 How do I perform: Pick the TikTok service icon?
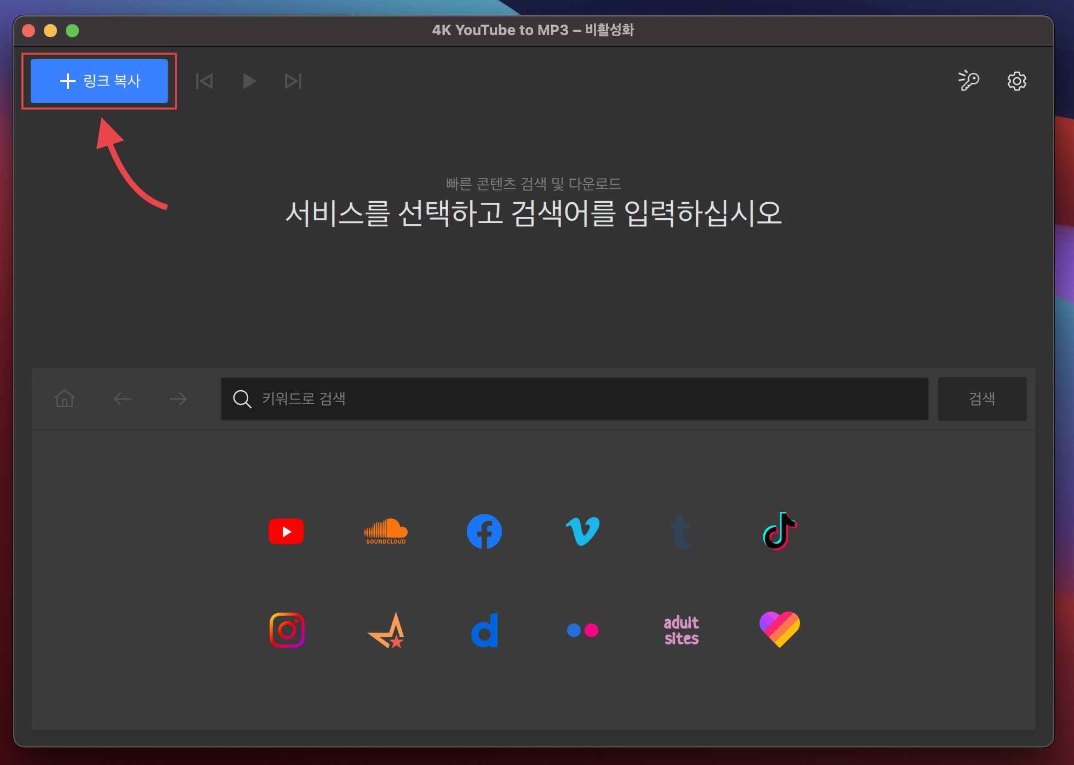point(780,531)
